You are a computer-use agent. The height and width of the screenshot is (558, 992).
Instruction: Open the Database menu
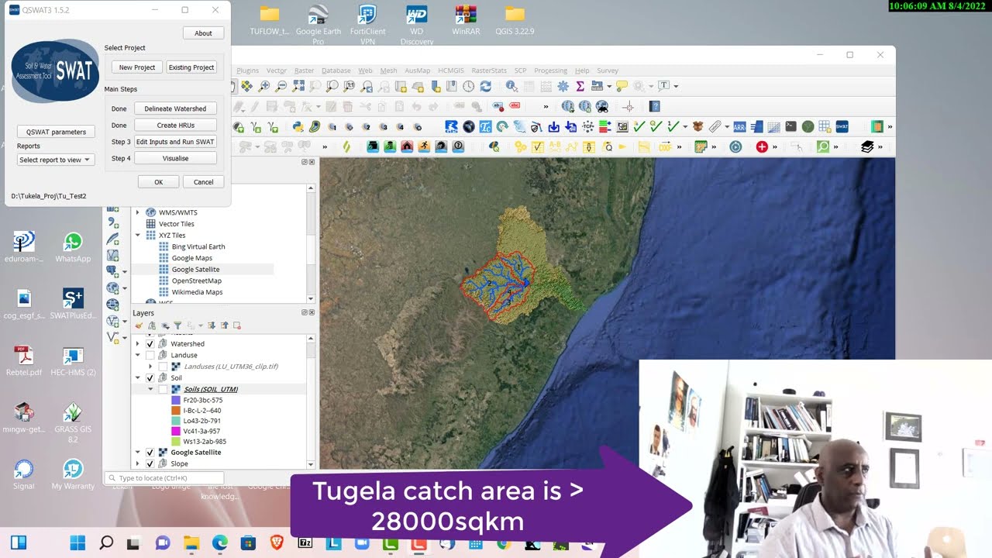click(336, 71)
